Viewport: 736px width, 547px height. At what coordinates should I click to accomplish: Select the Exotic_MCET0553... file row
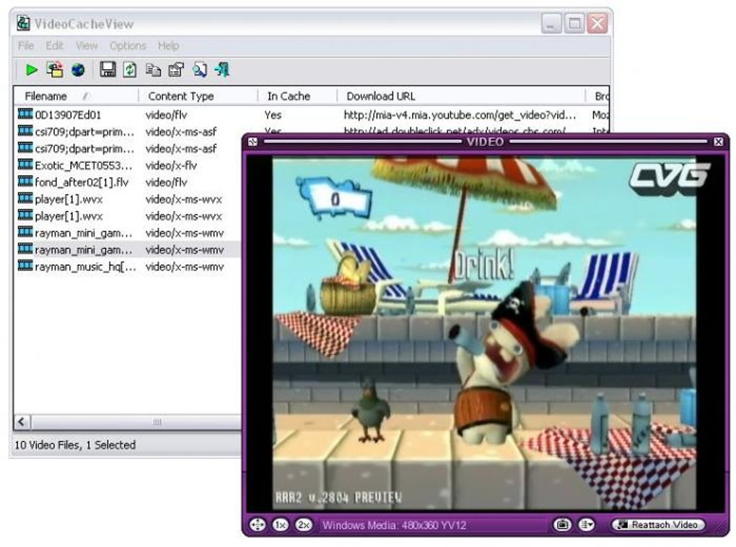[128, 166]
